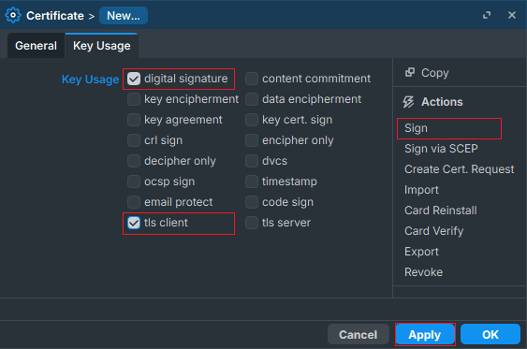The width and height of the screenshot is (527, 349).
Task: Check the data encipherment box
Action: (x=252, y=99)
